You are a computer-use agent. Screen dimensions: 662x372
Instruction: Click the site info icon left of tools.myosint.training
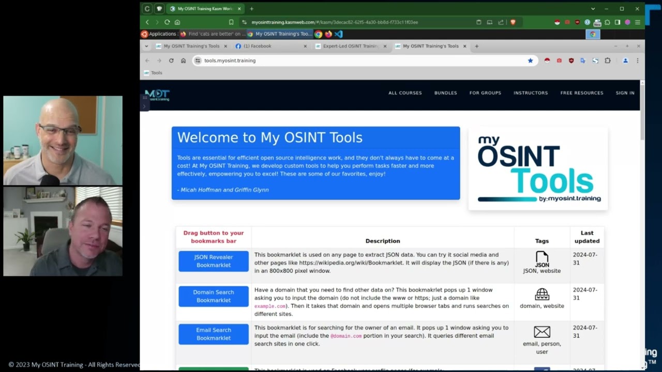tap(198, 60)
